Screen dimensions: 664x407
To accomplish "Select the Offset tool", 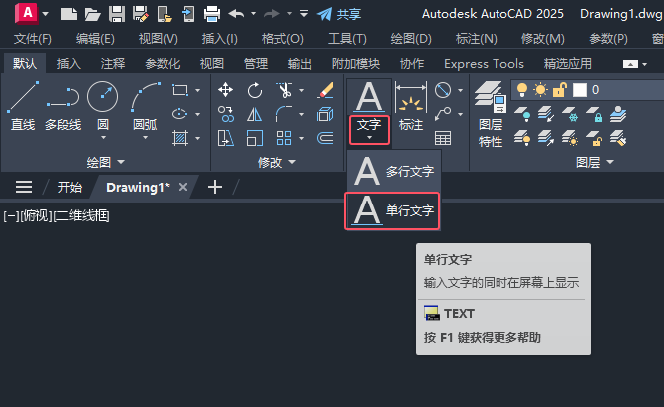I will coord(325,138).
